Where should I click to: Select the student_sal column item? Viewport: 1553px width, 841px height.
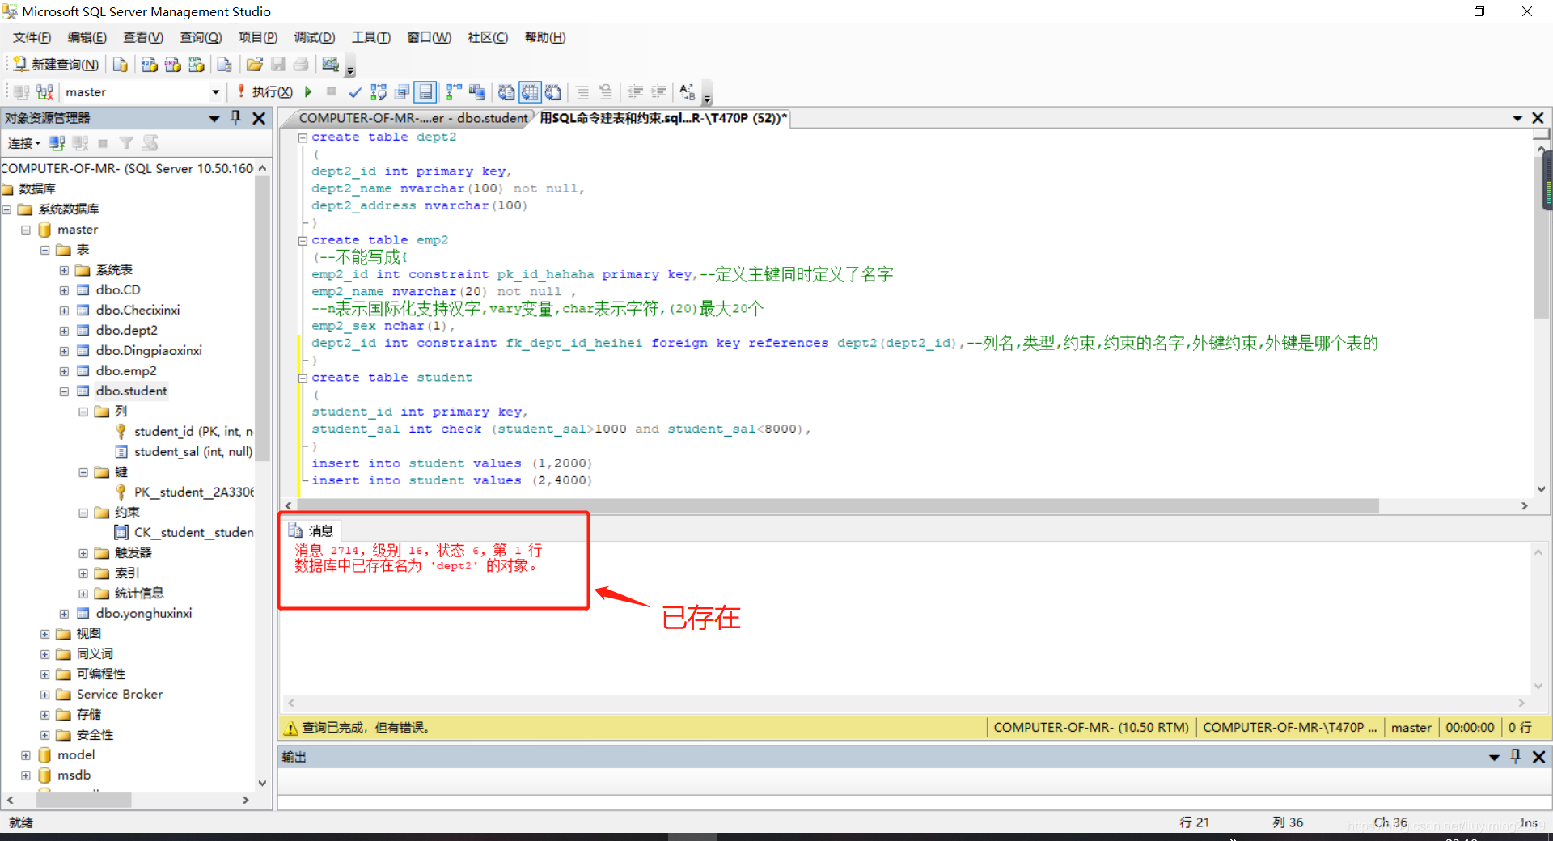pyautogui.click(x=193, y=451)
